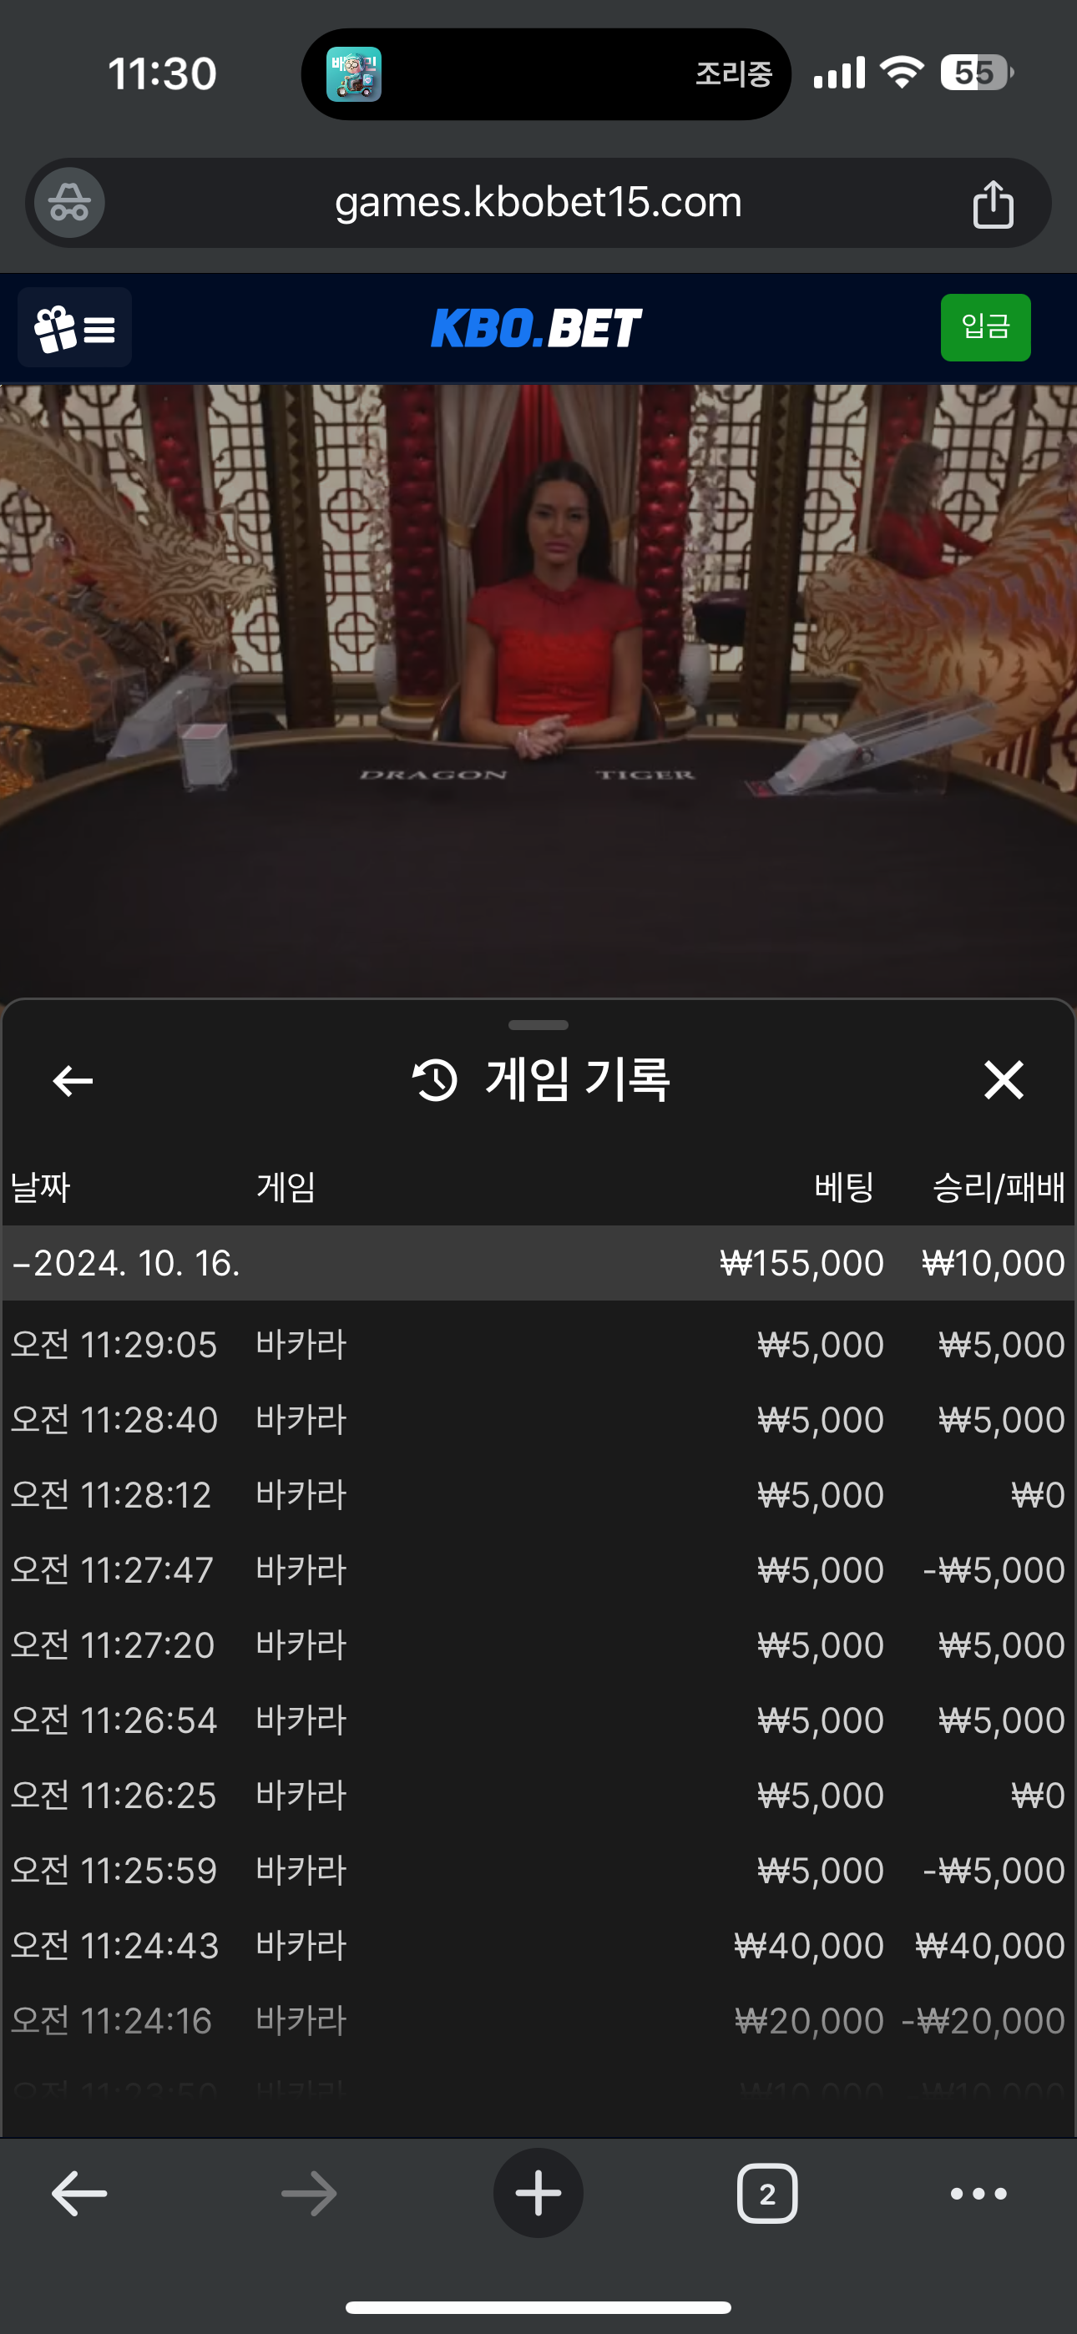Viewport: 1077px width, 2334px height.
Task: Close the game history panel with the X
Action: click(x=1004, y=1080)
